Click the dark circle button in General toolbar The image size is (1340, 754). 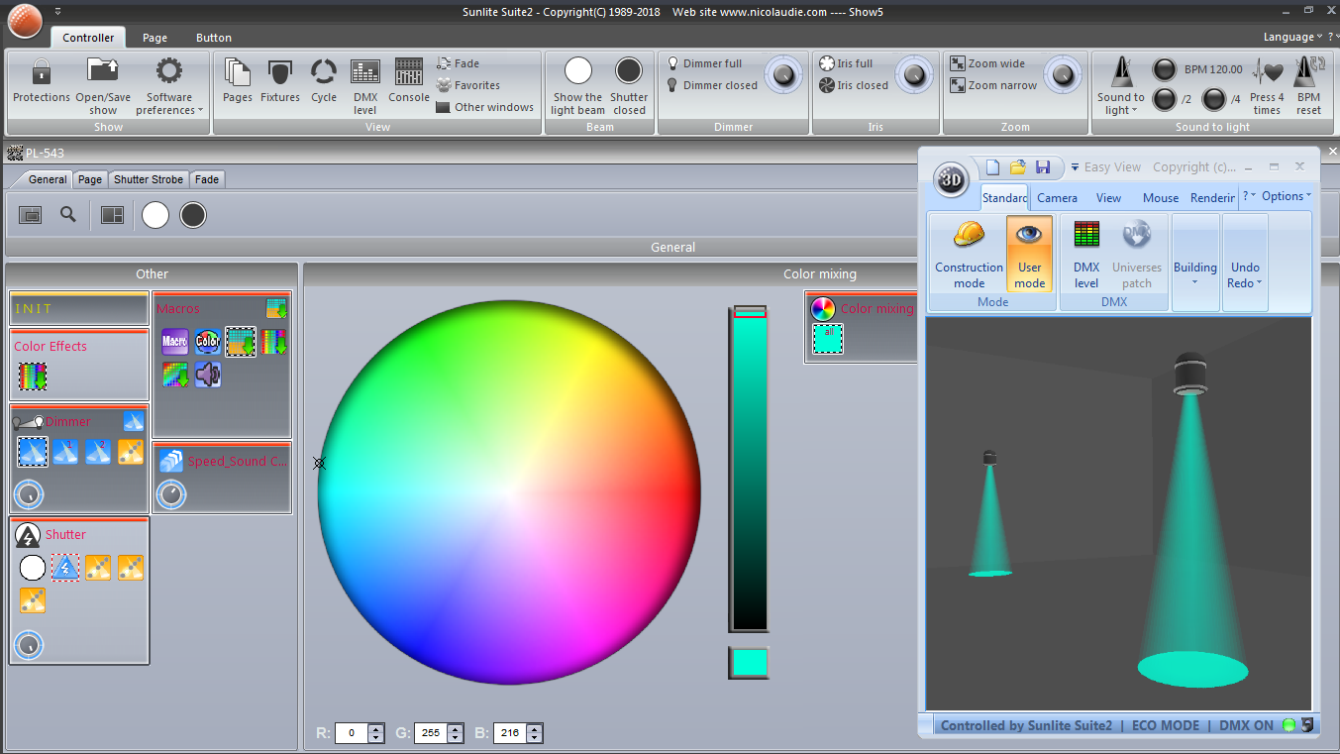193,215
